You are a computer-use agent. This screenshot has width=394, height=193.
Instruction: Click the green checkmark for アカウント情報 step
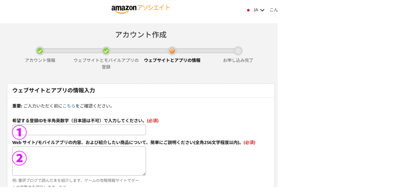(40, 51)
